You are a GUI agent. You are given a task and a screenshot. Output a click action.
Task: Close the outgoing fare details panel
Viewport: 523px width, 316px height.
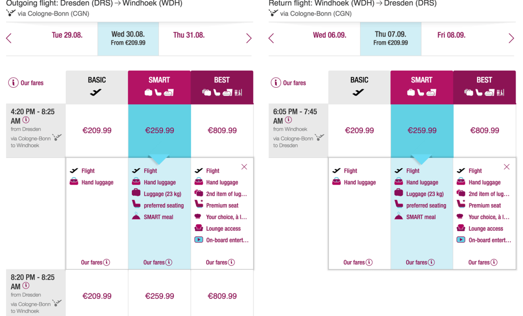[244, 167]
